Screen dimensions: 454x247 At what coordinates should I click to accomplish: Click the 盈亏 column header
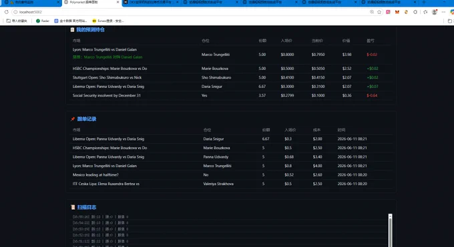(x=371, y=41)
